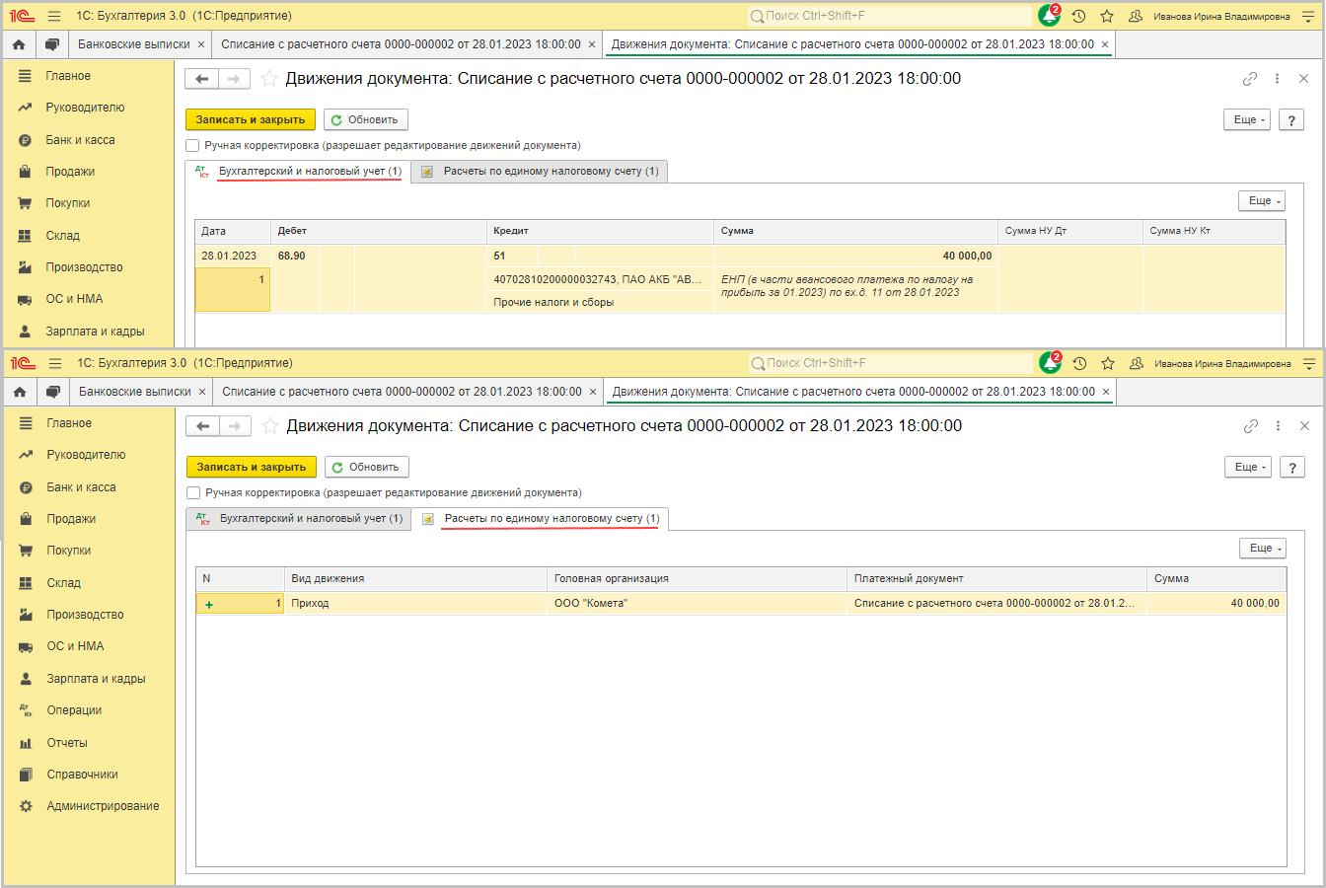
Task: Expand the table Еще menu in upper window
Action: point(1262,200)
